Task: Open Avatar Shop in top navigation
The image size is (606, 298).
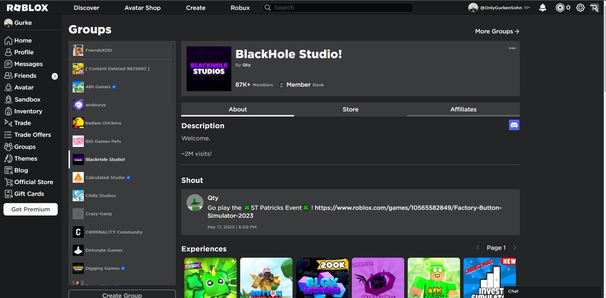Action: [x=142, y=8]
